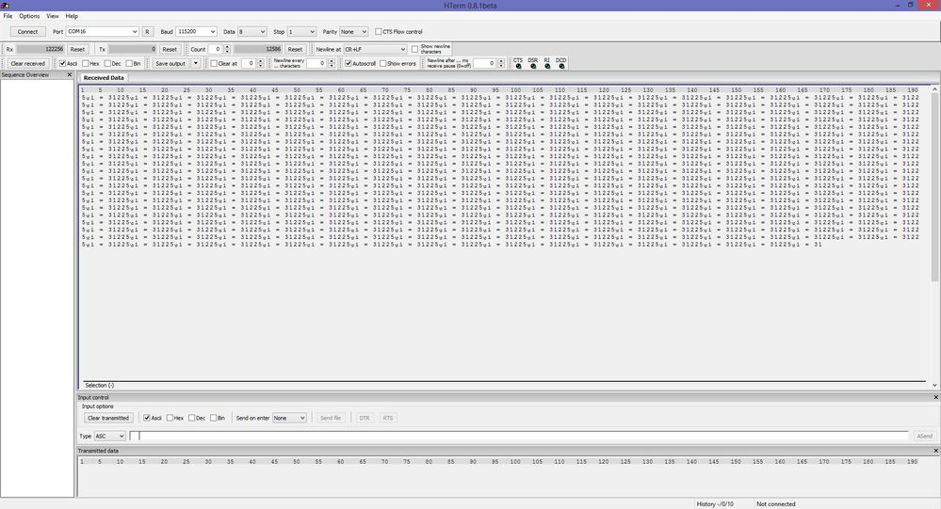Viewport: 941px width, 509px height.
Task: Open the Baud 115200 dropdown
Action: (x=196, y=32)
